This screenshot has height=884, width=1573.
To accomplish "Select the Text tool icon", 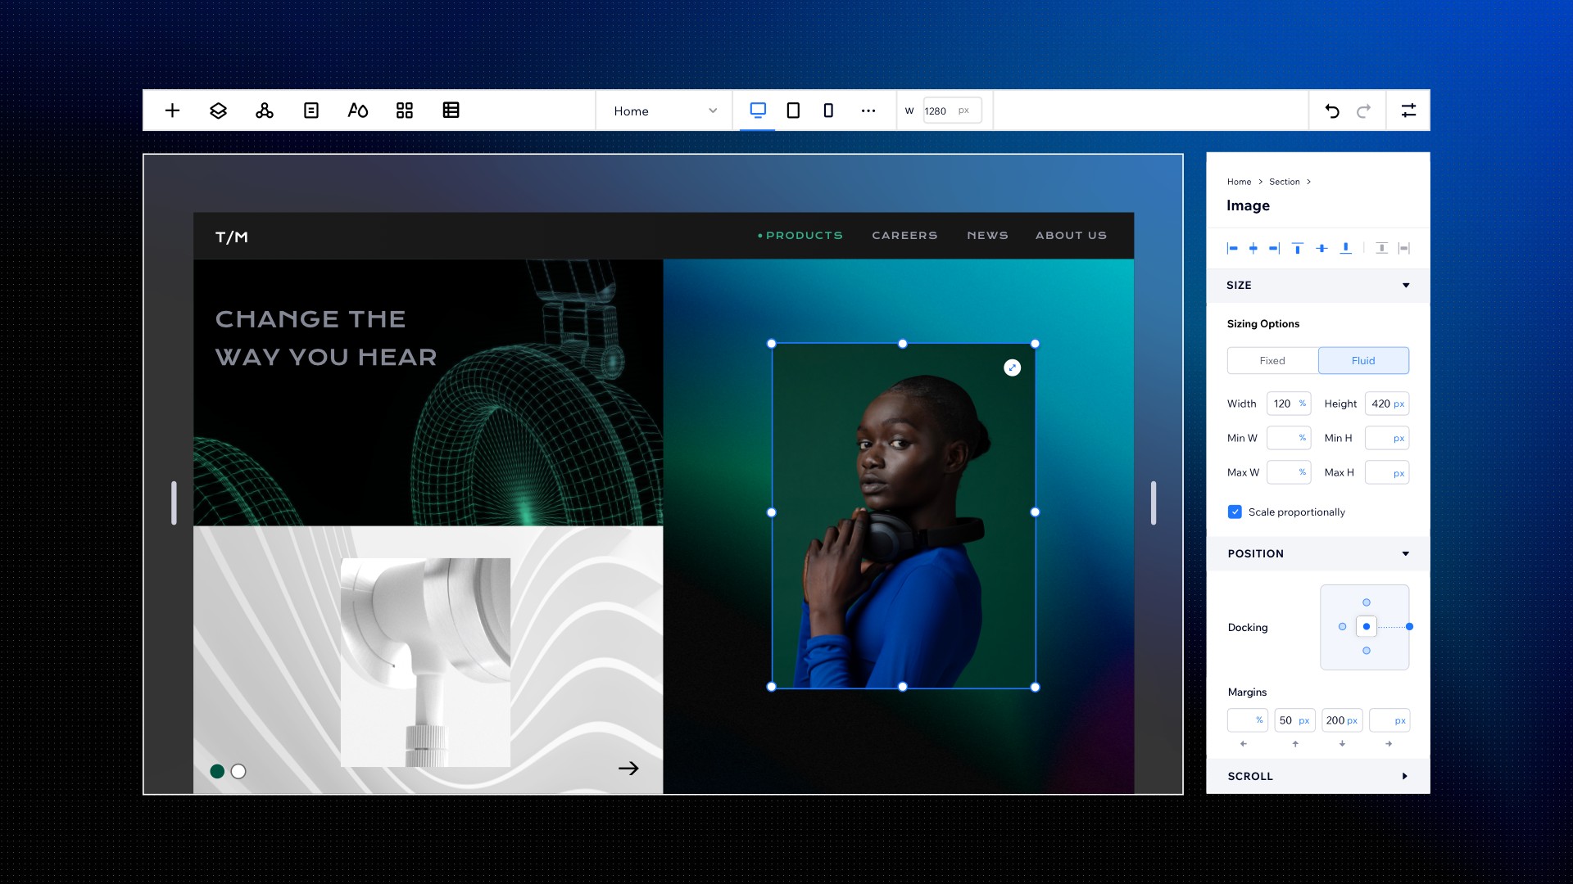I will (x=358, y=110).
